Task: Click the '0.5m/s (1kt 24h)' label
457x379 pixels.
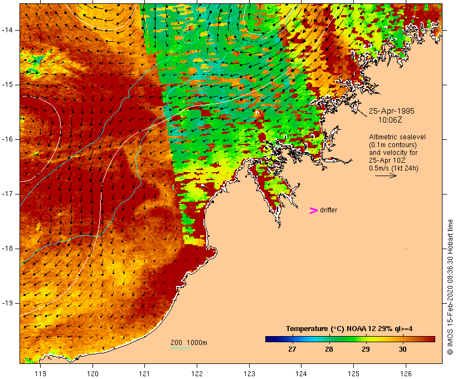Action: [x=393, y=168]
